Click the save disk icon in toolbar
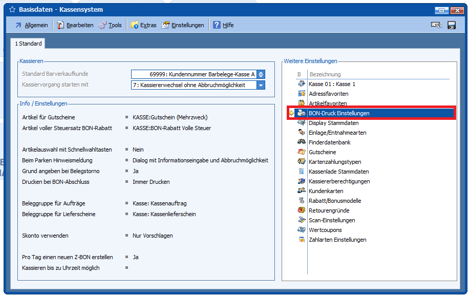 point(451,25)
